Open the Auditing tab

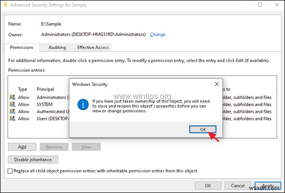tap(57, 48)
